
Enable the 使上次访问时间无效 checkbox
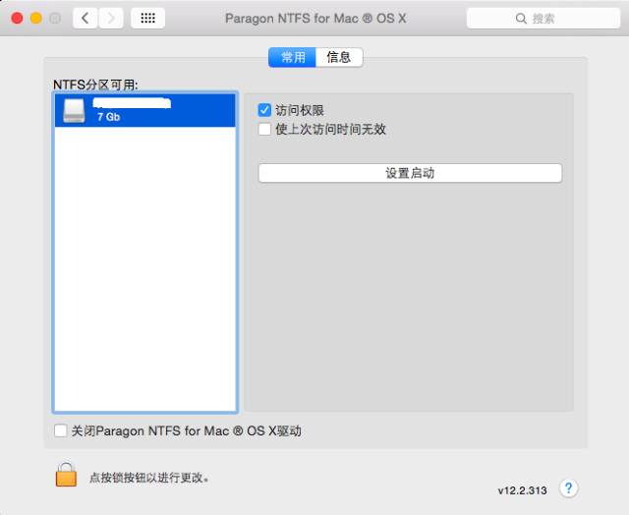coord(264,129)
